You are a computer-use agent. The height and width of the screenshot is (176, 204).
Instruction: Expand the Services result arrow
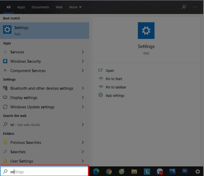point(83,52)
